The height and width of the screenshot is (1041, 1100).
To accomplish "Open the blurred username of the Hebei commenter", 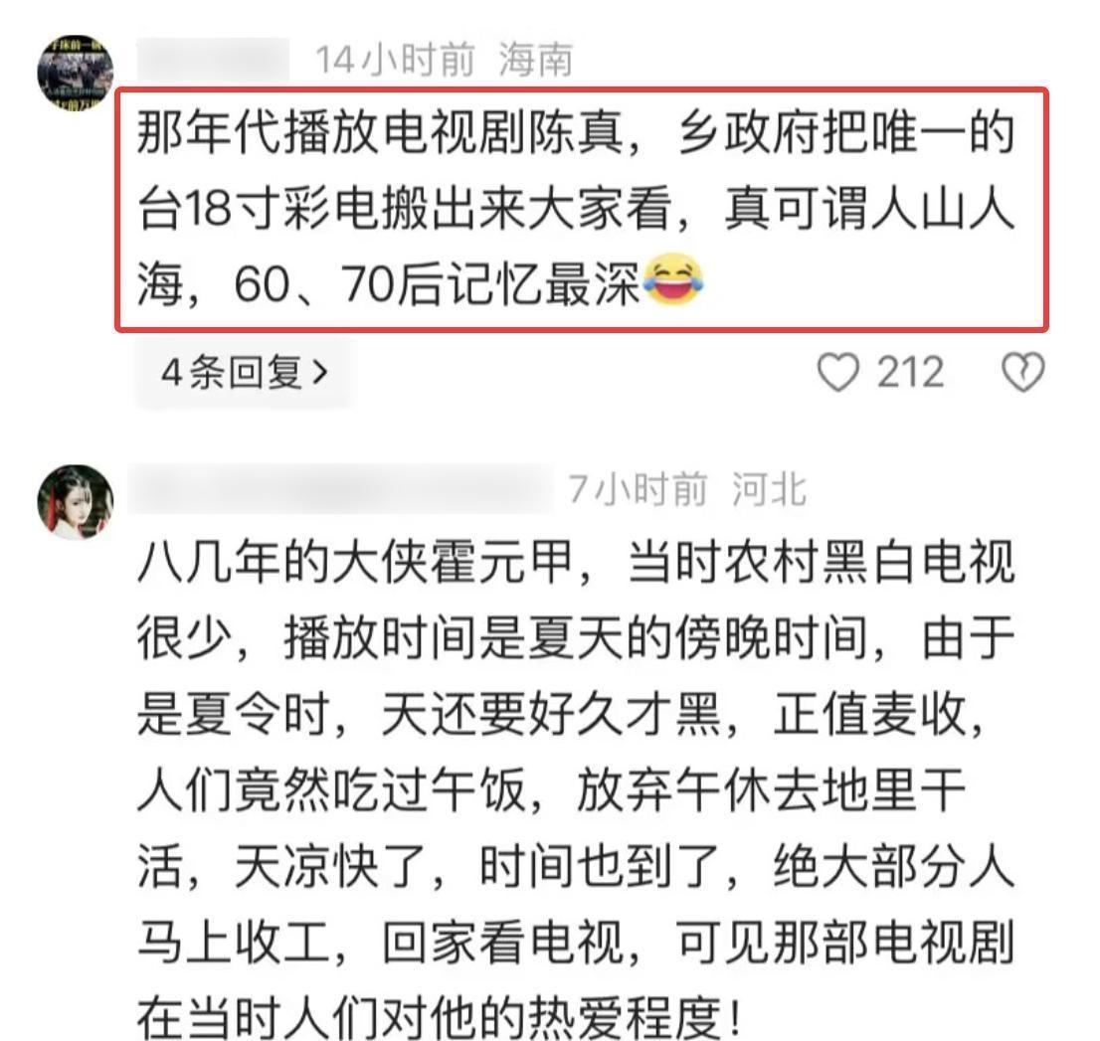I will [340, 488].
